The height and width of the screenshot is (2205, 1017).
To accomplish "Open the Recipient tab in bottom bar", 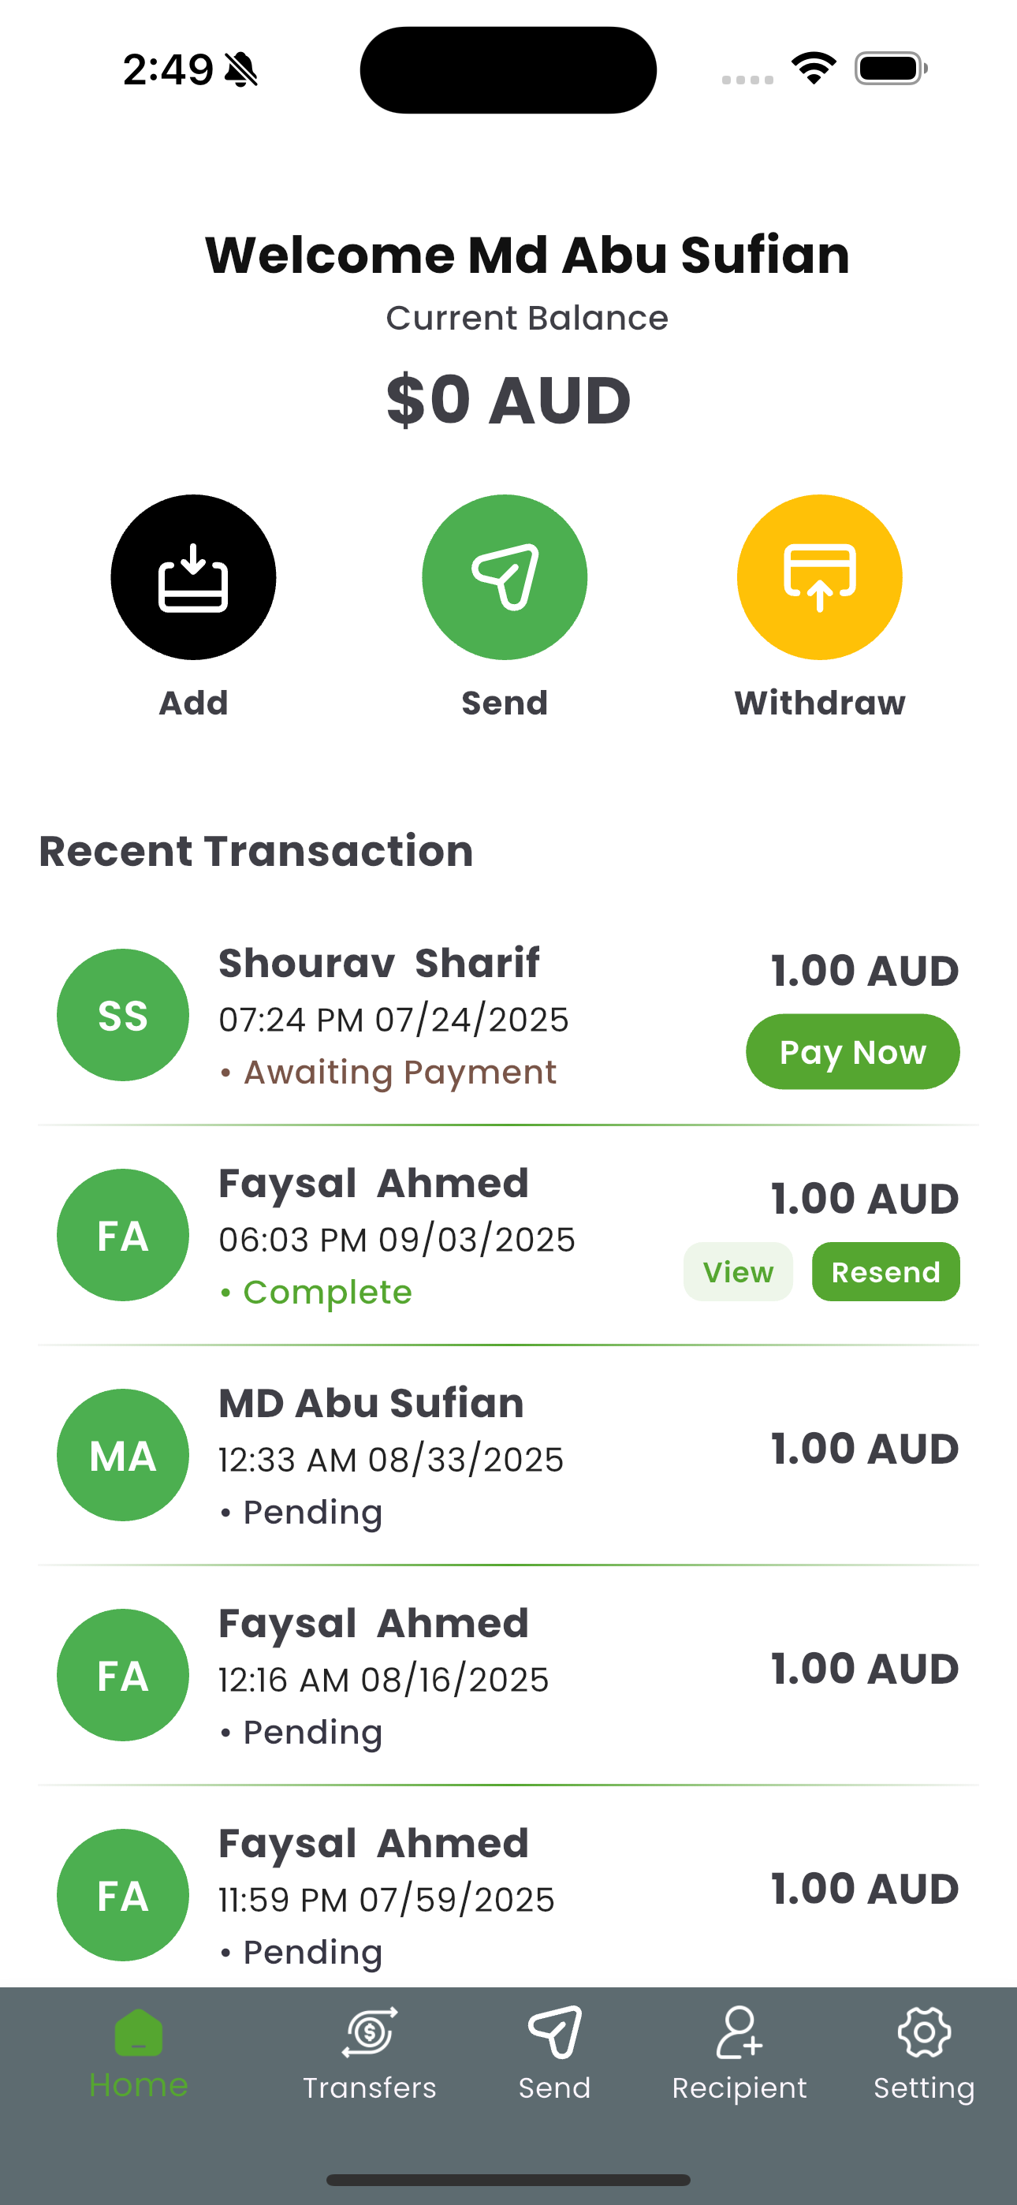I will 739,2054.
